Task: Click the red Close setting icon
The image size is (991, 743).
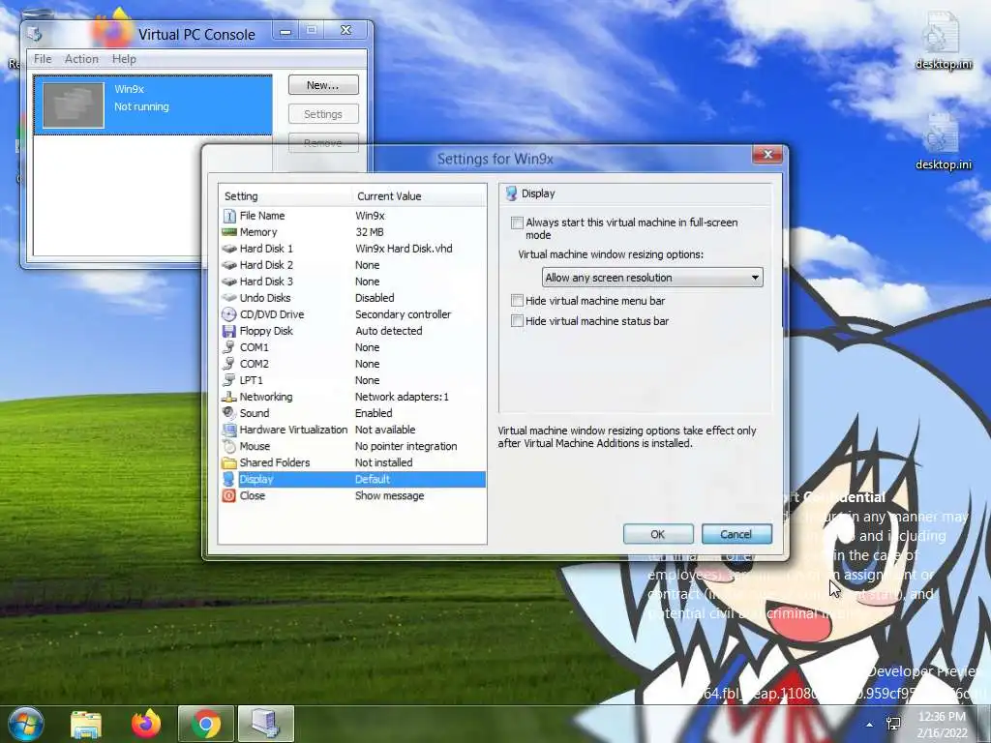Action: click(x=229, y=495)
